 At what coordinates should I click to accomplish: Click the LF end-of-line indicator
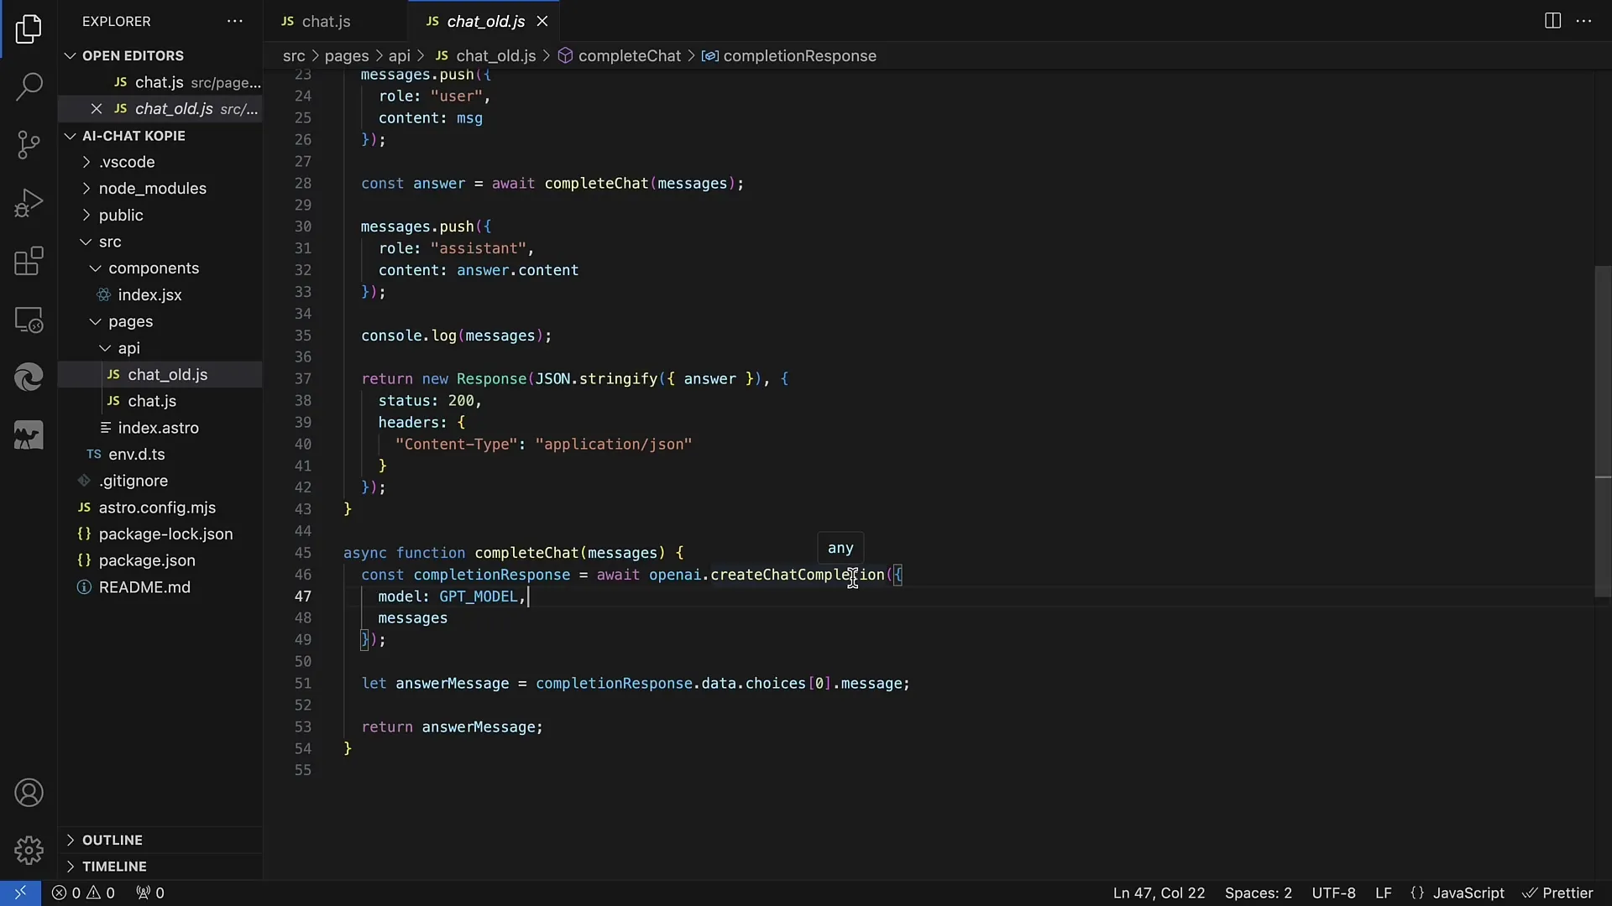click(1384, 893)
